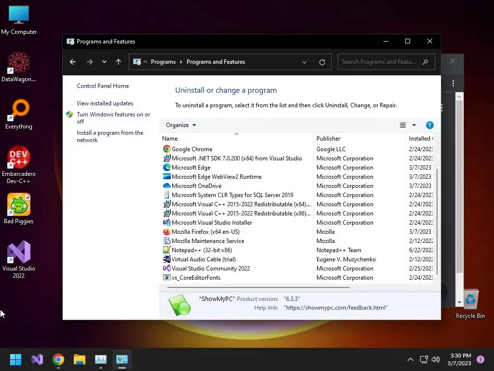Open the Recycle Bin desktop icon
Image resolution: width=494 pixels, height=371 pixels.
point(470,304)
